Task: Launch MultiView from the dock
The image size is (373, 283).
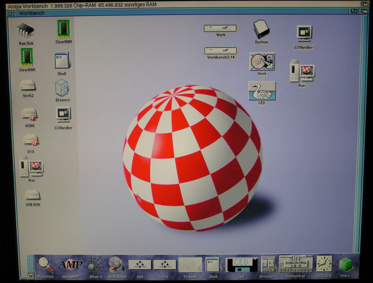Action: pyautogui.click(x=46, y=265)
